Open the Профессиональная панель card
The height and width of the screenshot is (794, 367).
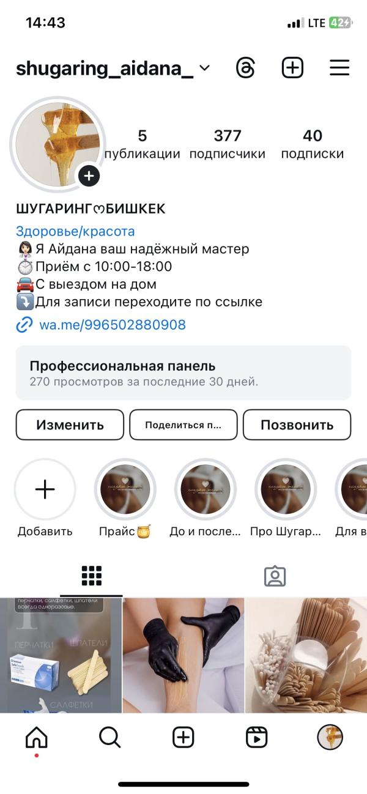point(183,373)
